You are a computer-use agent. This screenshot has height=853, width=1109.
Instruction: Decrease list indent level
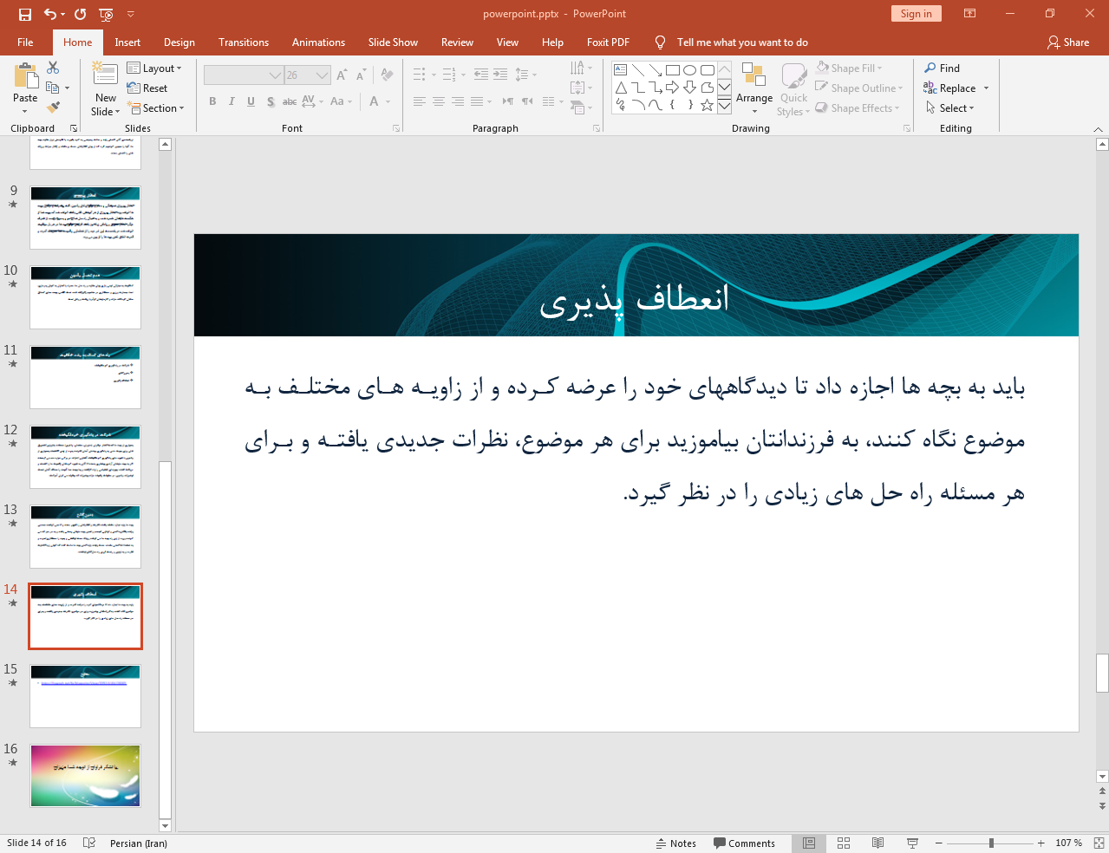tap(481, 75)
